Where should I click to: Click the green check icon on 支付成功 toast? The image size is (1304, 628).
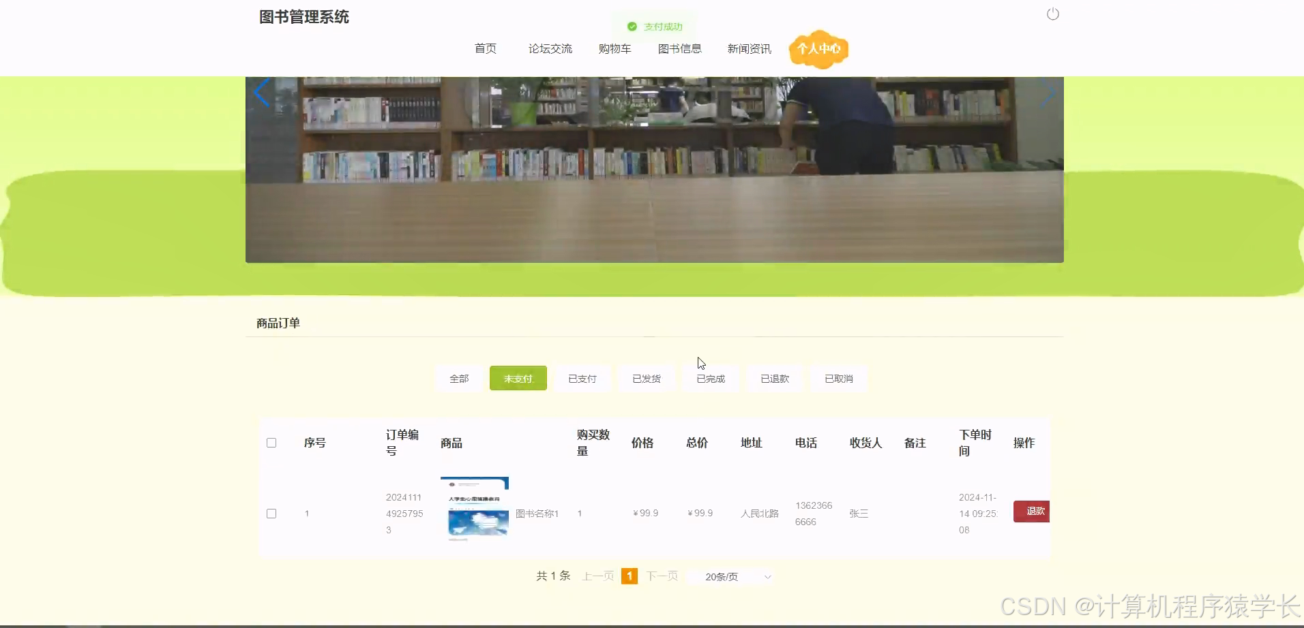pos(633,27)
